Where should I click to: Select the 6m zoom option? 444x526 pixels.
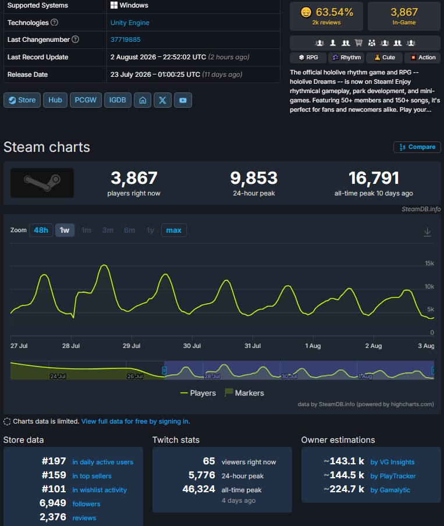[x=130, y=230]
